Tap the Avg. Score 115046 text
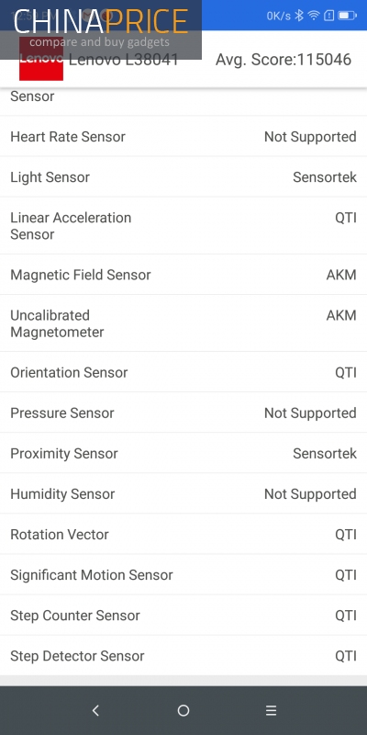The image size is (367, 735). [284, 60]
